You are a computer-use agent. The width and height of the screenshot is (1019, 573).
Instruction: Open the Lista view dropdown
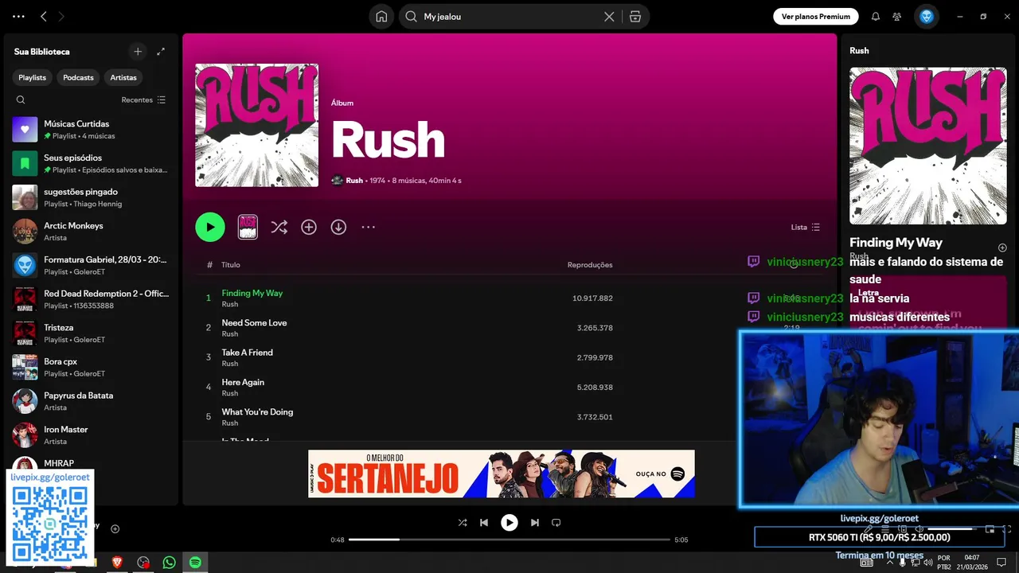tap(805, 227)
